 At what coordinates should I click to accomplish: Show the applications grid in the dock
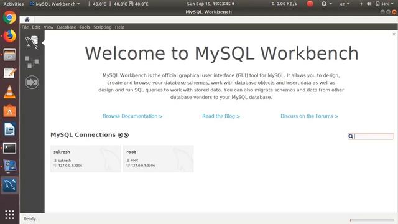[10, 215]
